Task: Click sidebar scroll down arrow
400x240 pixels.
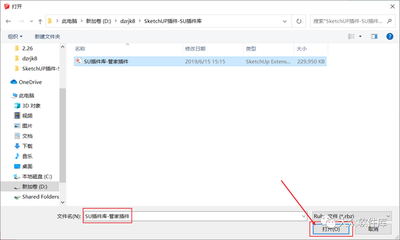Action: (x=62, y=203)
